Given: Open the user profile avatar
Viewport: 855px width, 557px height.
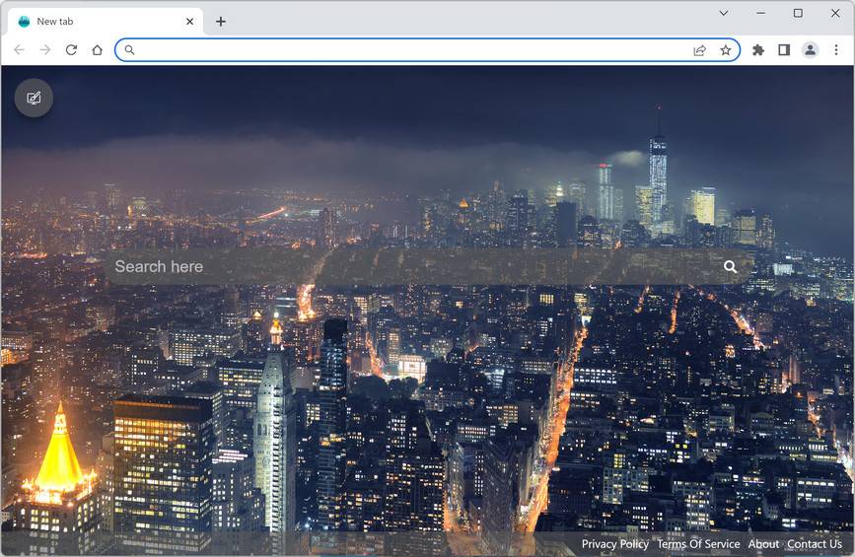Looking at the screenshot, I should [x=811, y=50].
